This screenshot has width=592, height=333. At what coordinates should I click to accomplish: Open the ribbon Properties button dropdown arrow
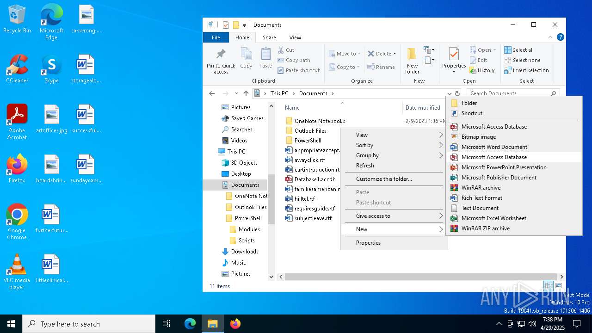tap(454, 72)
